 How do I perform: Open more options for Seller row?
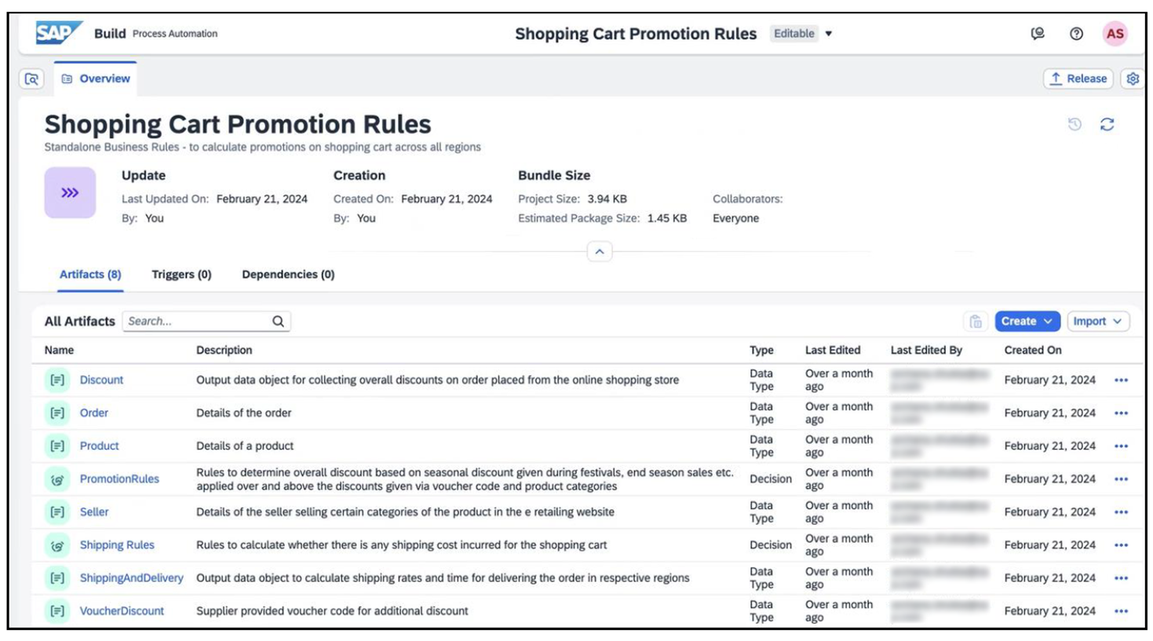(1121, 512)
